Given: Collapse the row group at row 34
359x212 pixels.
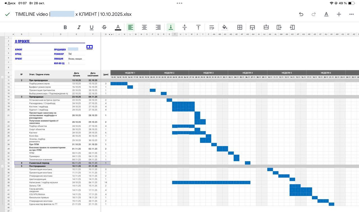Looking at the screenshot, I should pos(2,166).
